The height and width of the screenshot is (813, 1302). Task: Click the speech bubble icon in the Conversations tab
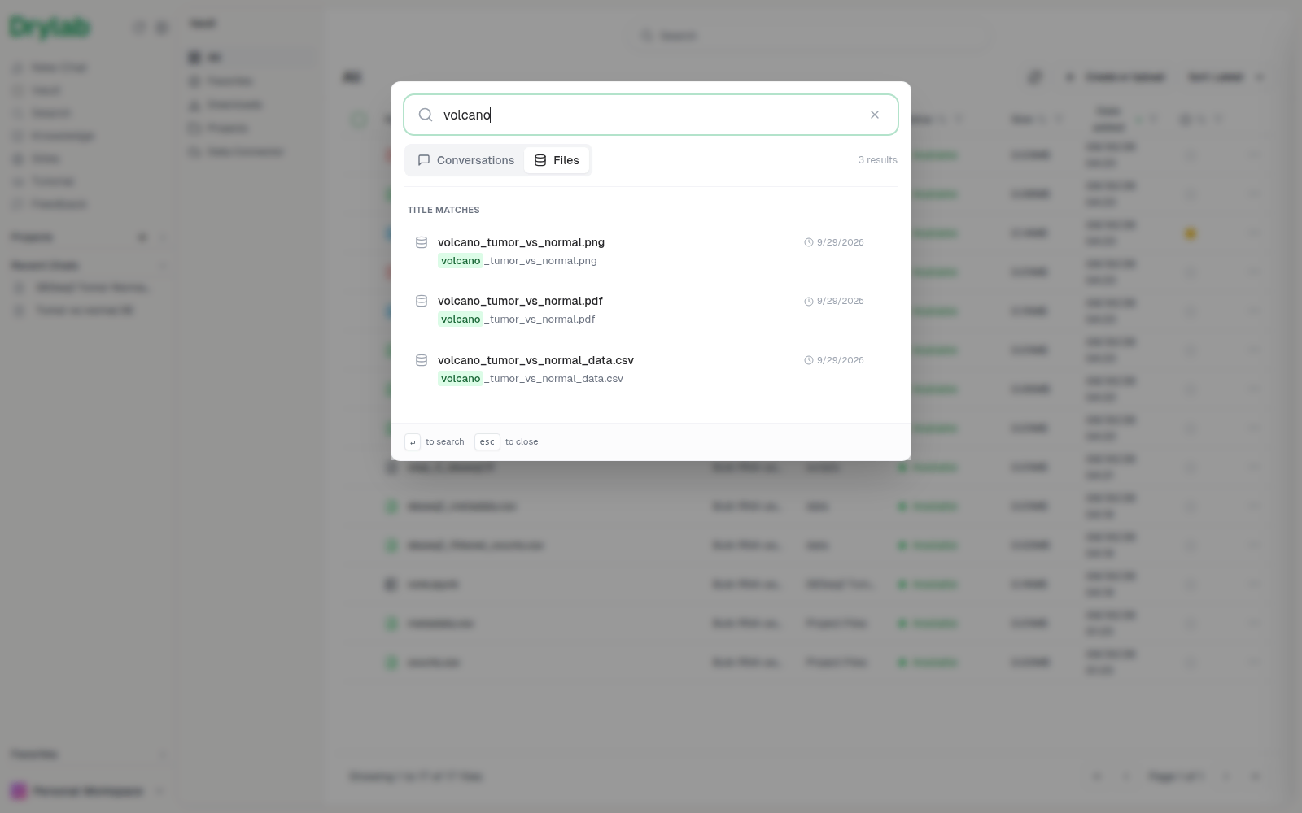[424, 160]
